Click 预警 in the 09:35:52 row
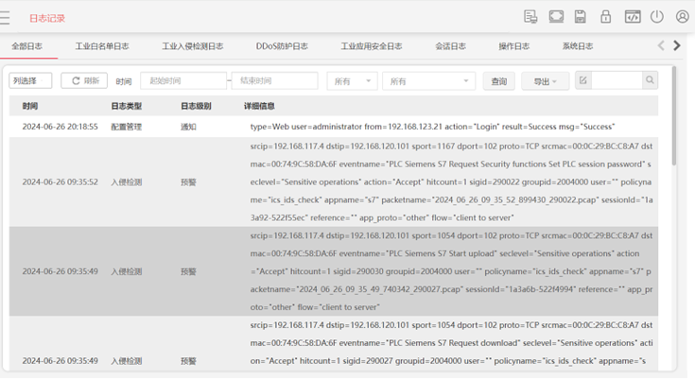The height and width of the screenshot is (379, 695). point(188,182)
